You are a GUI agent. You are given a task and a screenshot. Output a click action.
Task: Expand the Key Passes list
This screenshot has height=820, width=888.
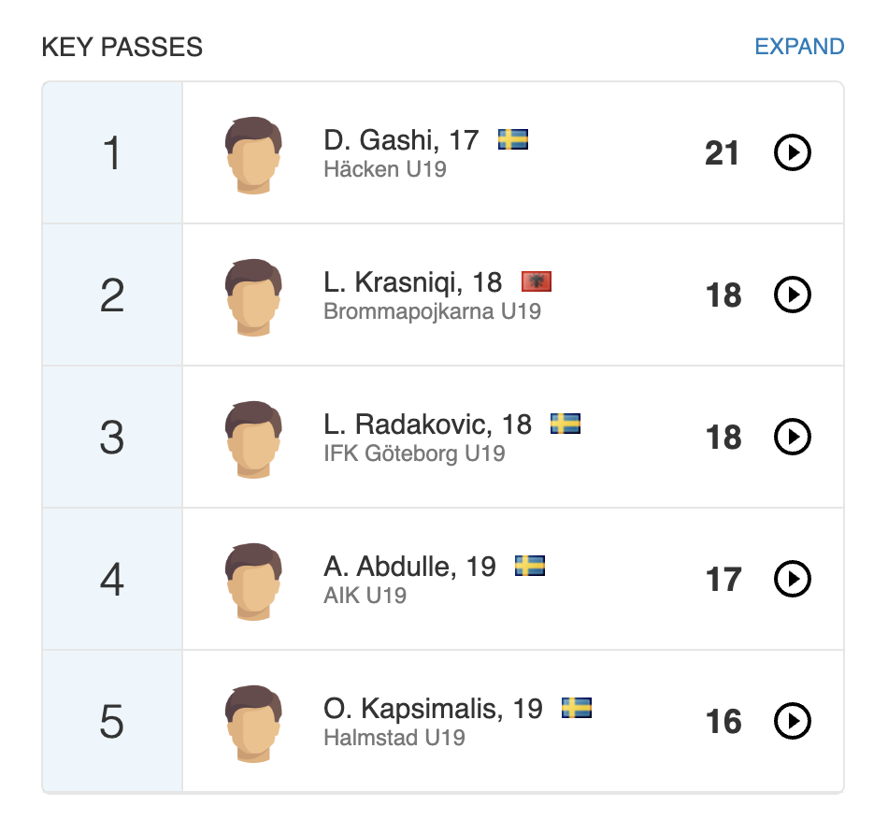pyautogui.click(x=799, y=47)
